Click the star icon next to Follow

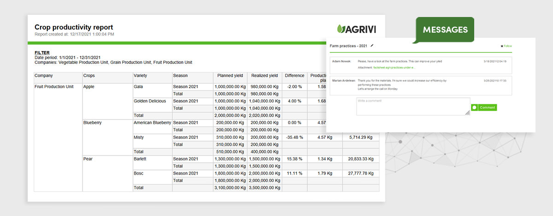point(501,46)
